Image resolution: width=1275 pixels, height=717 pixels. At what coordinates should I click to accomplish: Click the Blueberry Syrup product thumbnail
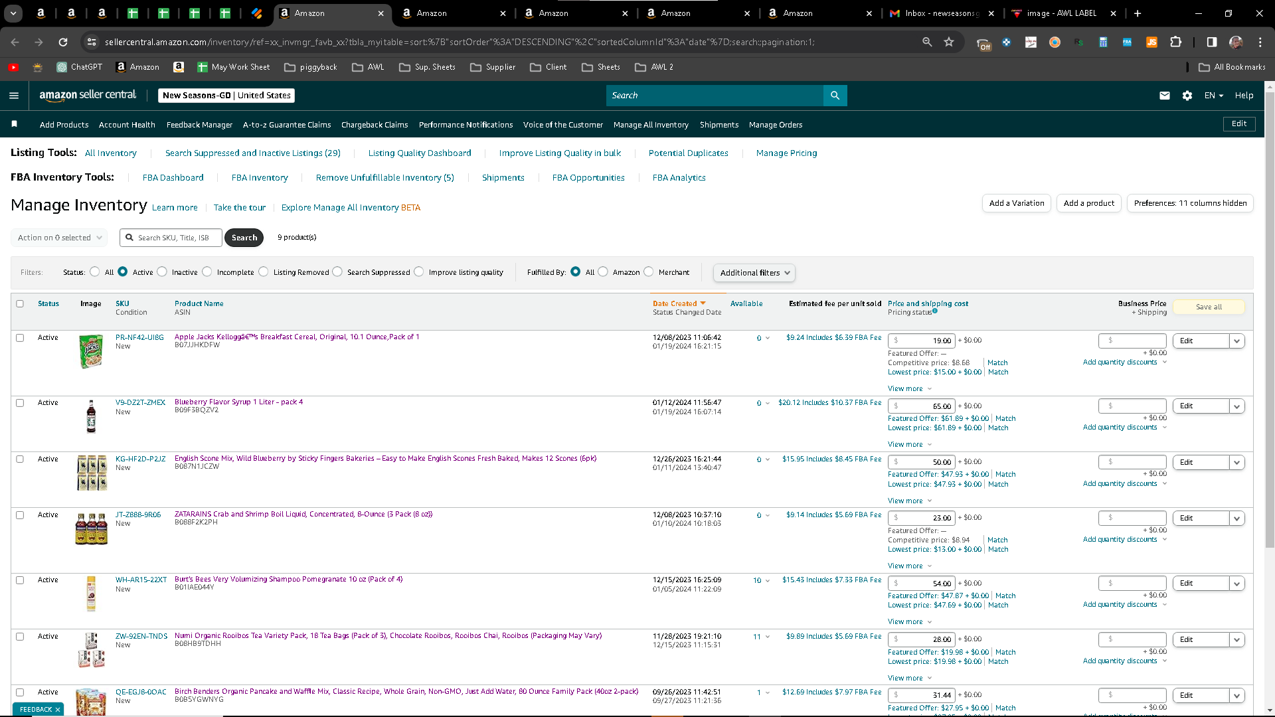point(91,416)
